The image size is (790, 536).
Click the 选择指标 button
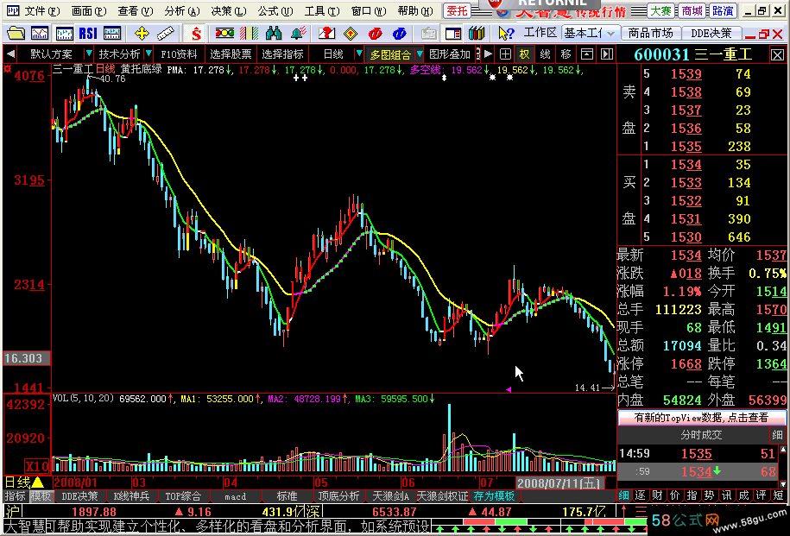pyautogui.click(x=282, y=54)
